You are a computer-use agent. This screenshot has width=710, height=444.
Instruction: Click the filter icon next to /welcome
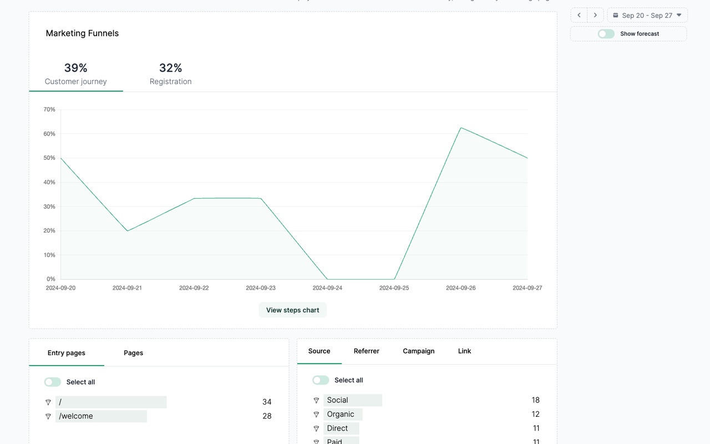[x=48, y=416]
